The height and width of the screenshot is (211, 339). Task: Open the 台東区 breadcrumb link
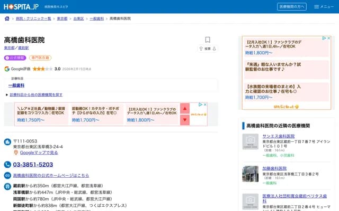pos(78,18)
